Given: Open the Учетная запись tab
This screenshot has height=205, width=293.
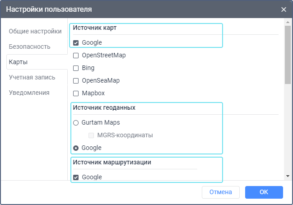Looking at the screenshot, I should (x=32, y=77).
